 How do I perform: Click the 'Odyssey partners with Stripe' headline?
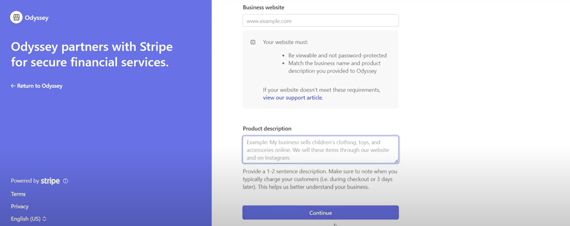click(92, 54)
